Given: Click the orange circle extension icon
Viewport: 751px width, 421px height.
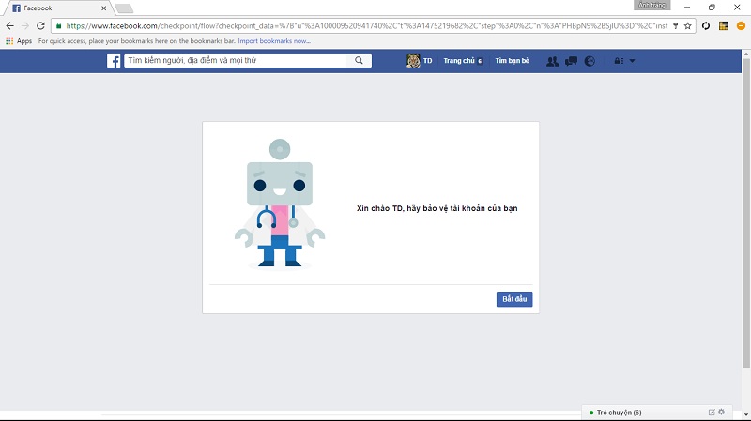Looking at the screenshot, I should point(741,26).
